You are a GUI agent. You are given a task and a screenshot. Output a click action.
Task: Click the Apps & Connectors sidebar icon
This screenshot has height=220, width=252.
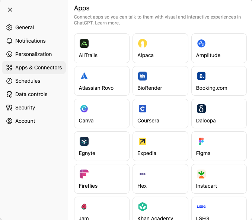click(x=9, y=68)
